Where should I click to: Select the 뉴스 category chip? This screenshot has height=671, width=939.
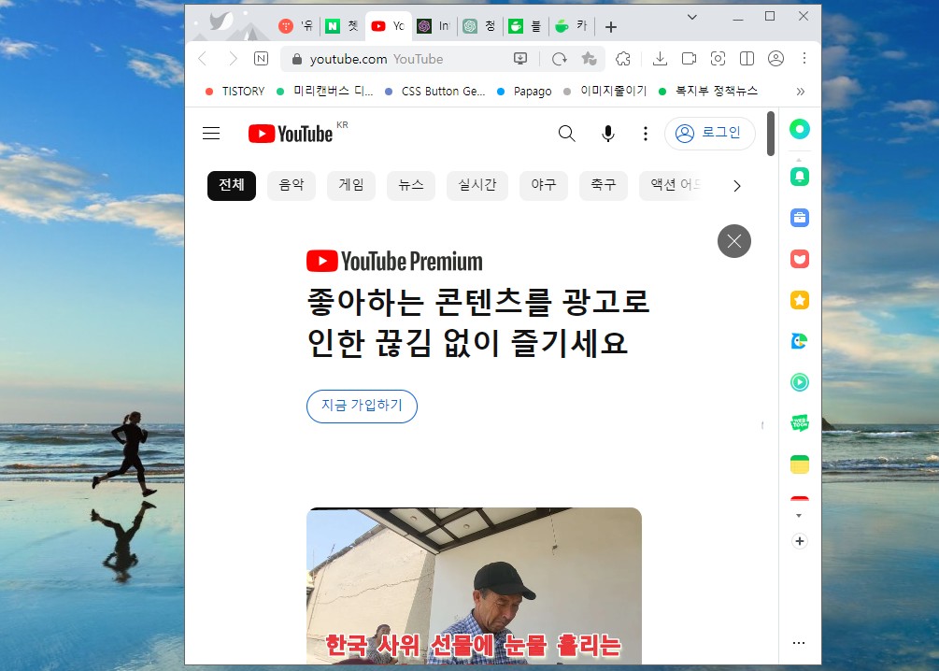[x=411, y=185]
